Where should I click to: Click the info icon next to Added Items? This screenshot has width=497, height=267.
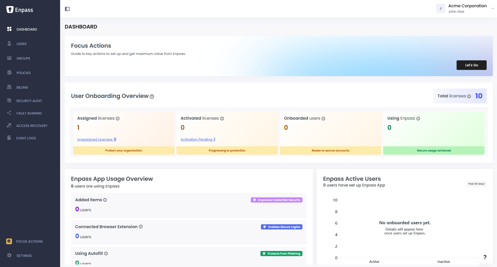coord(105,200)
